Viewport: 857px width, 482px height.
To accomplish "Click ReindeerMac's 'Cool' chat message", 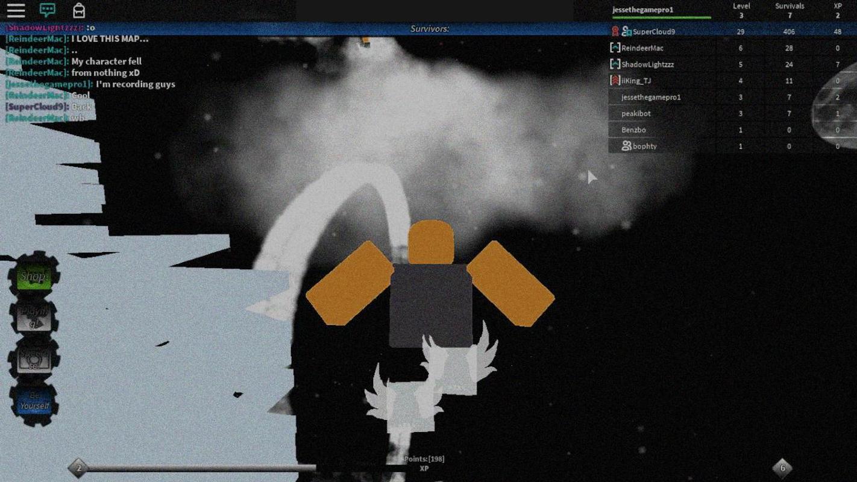I will click(81, 95).
